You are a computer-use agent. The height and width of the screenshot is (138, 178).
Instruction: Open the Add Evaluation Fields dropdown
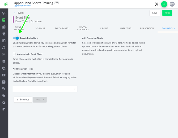[x=45, y=89]
